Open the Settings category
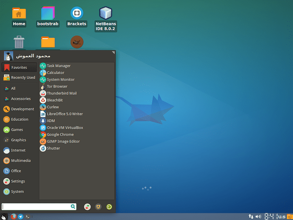The width and height of the screenshot is (293, 220). tap(19, 181)
